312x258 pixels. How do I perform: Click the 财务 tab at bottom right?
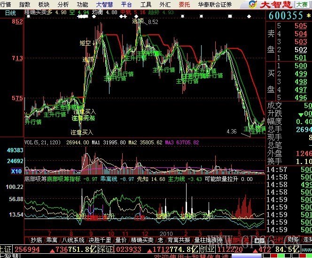pyautogui.click(x=293, y=240)
